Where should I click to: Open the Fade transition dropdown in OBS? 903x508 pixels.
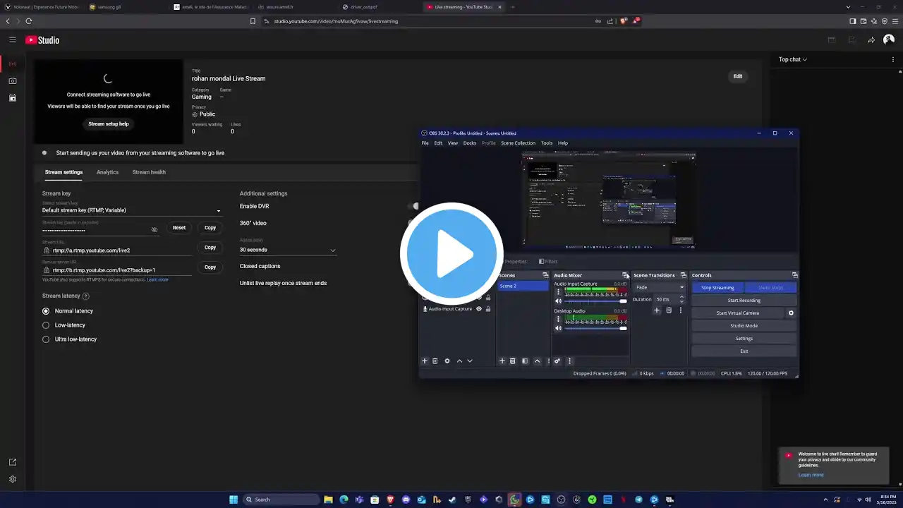(x=660, y=287)
